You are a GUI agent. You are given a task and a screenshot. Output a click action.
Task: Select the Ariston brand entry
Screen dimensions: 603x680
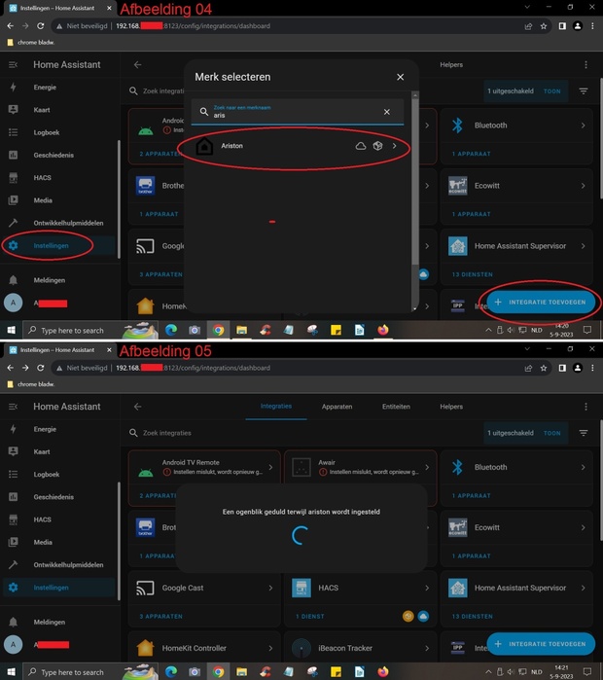click(x=297, y=146)
